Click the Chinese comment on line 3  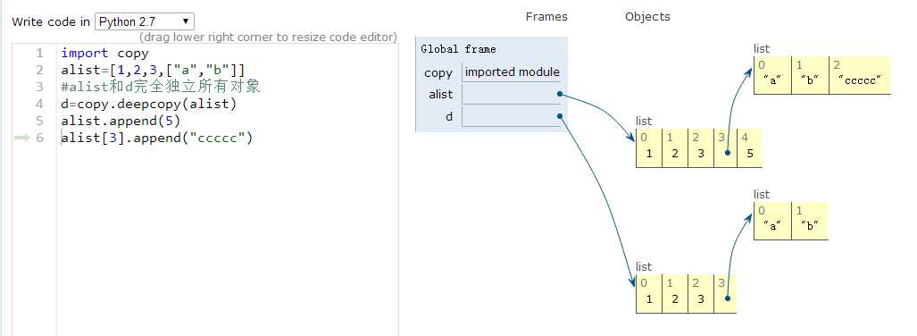(x=160, y=88)
